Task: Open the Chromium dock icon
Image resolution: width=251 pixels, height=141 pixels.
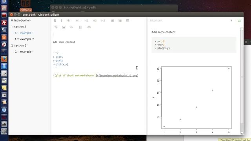Action: pyautogui.click(x=4, y=110)
